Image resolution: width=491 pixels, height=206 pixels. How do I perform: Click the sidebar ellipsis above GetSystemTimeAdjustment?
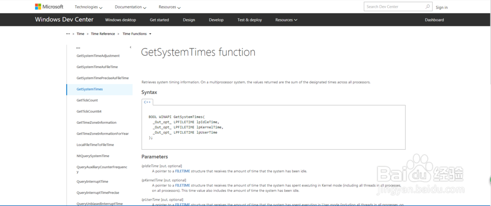tap(78, 48)
